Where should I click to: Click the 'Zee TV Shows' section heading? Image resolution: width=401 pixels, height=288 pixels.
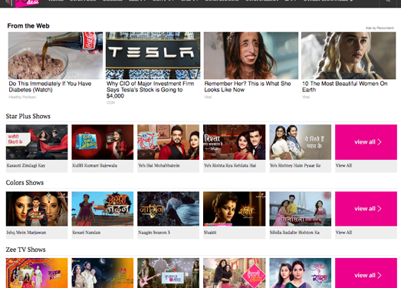pyautogui.click(x=25, y=250)
